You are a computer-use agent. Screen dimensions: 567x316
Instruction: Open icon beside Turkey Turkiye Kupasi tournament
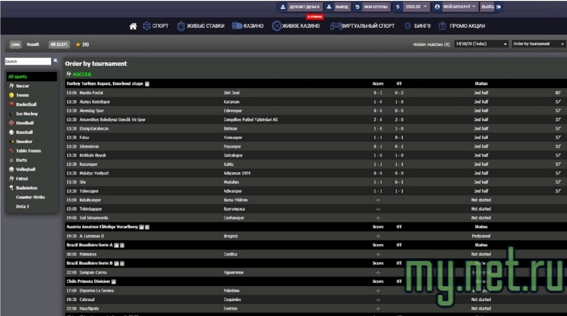[x=147, y=84]
